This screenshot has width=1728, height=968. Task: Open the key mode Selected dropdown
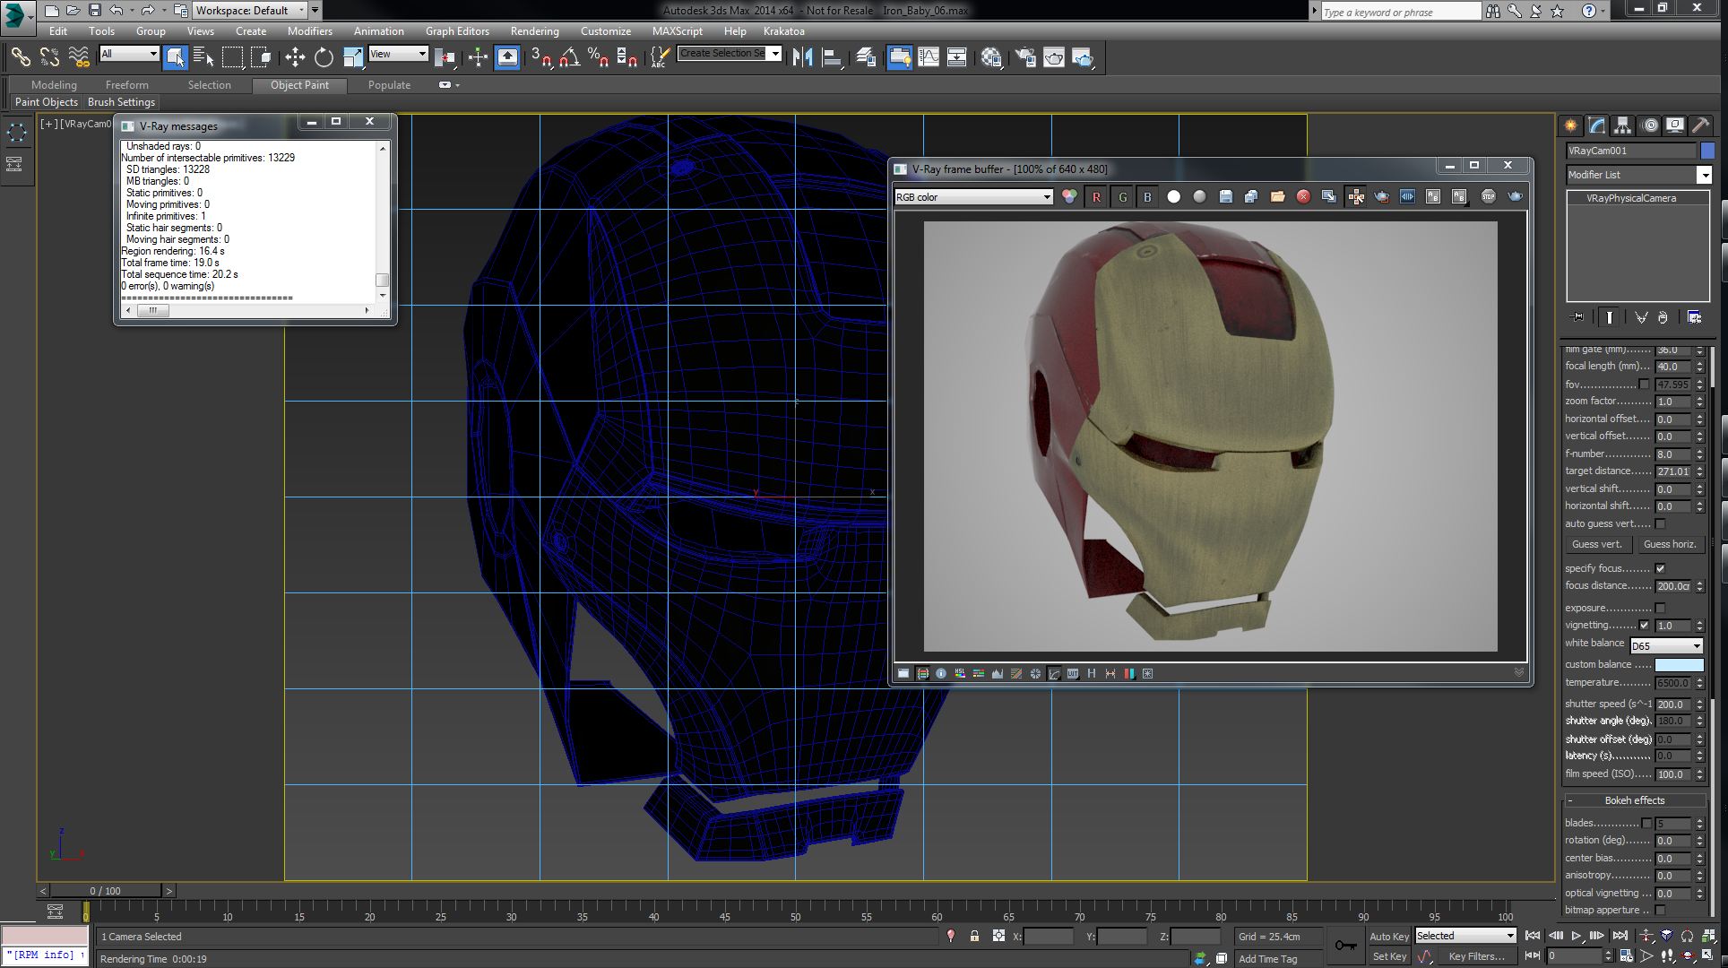coord(1465,936)
